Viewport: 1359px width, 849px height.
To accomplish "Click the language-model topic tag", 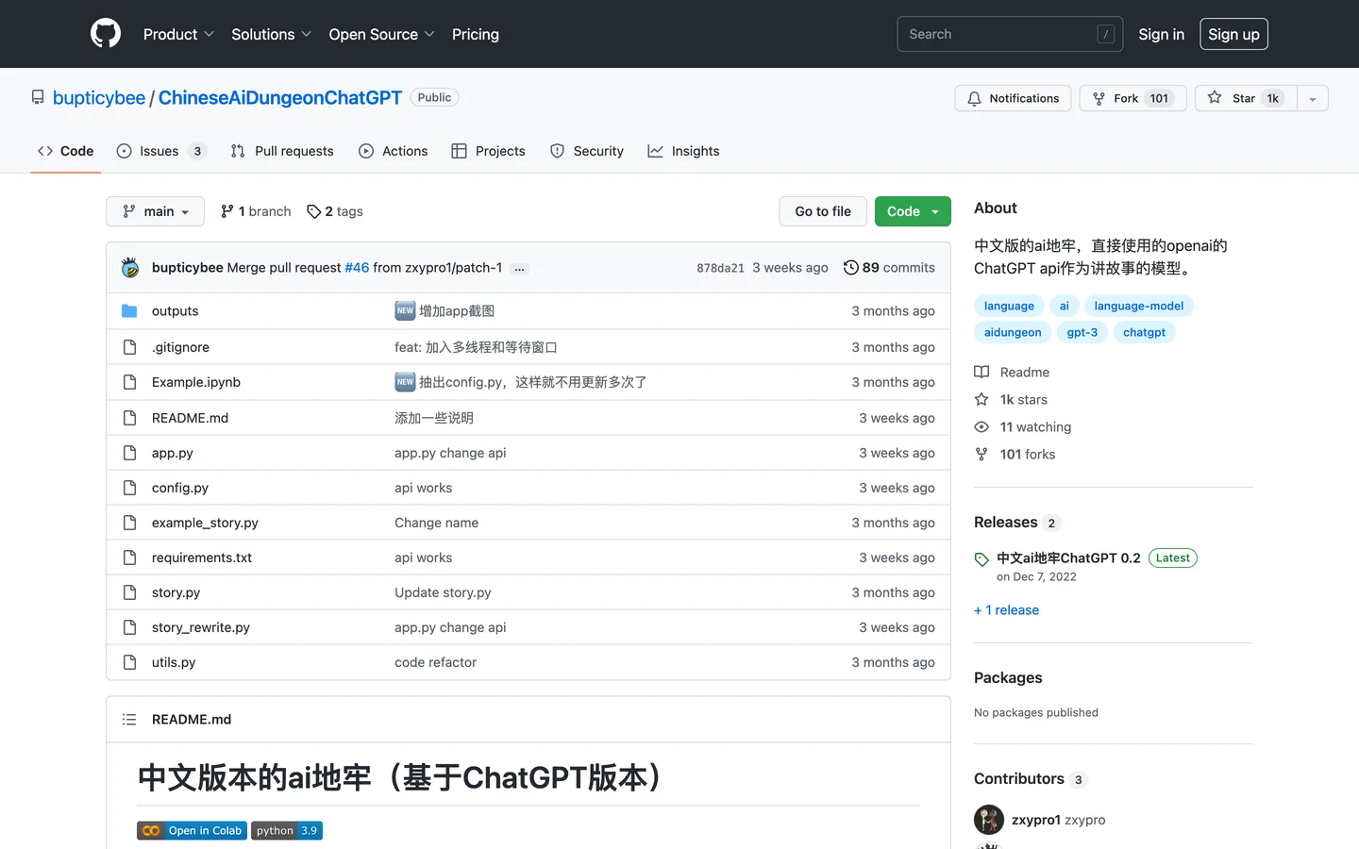I will click(x=1138, y=306).
